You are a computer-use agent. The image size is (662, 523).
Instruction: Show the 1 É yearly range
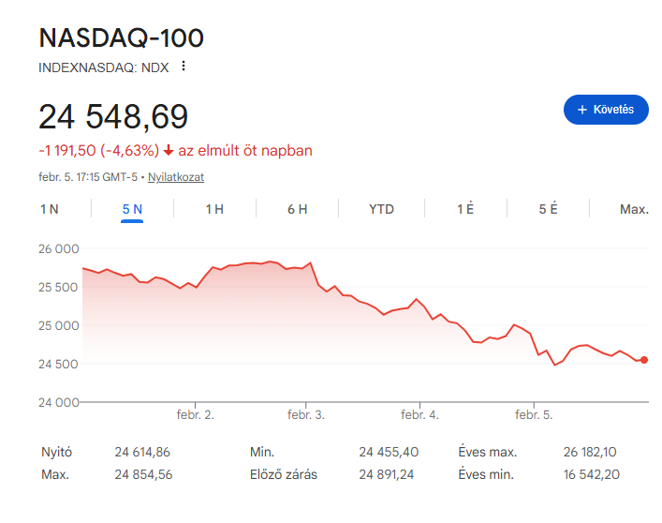click(x=465, y=209)
